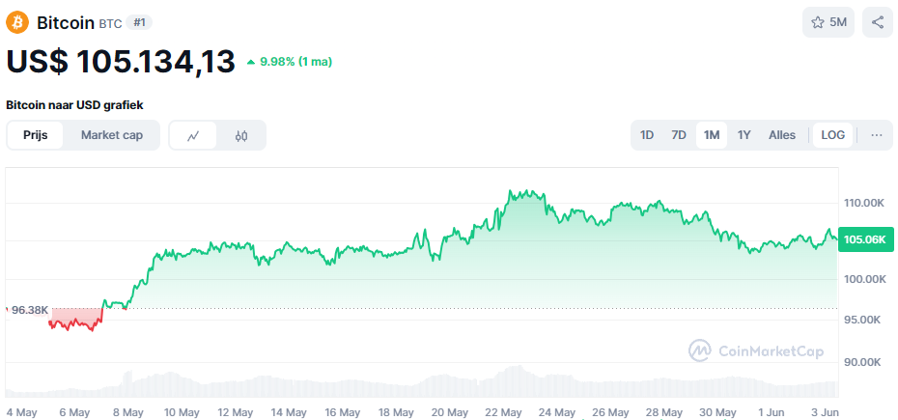The height and width of the screenshot is (420, 898).
Task: Set chart range to 1D
Action: coord(647,135)
